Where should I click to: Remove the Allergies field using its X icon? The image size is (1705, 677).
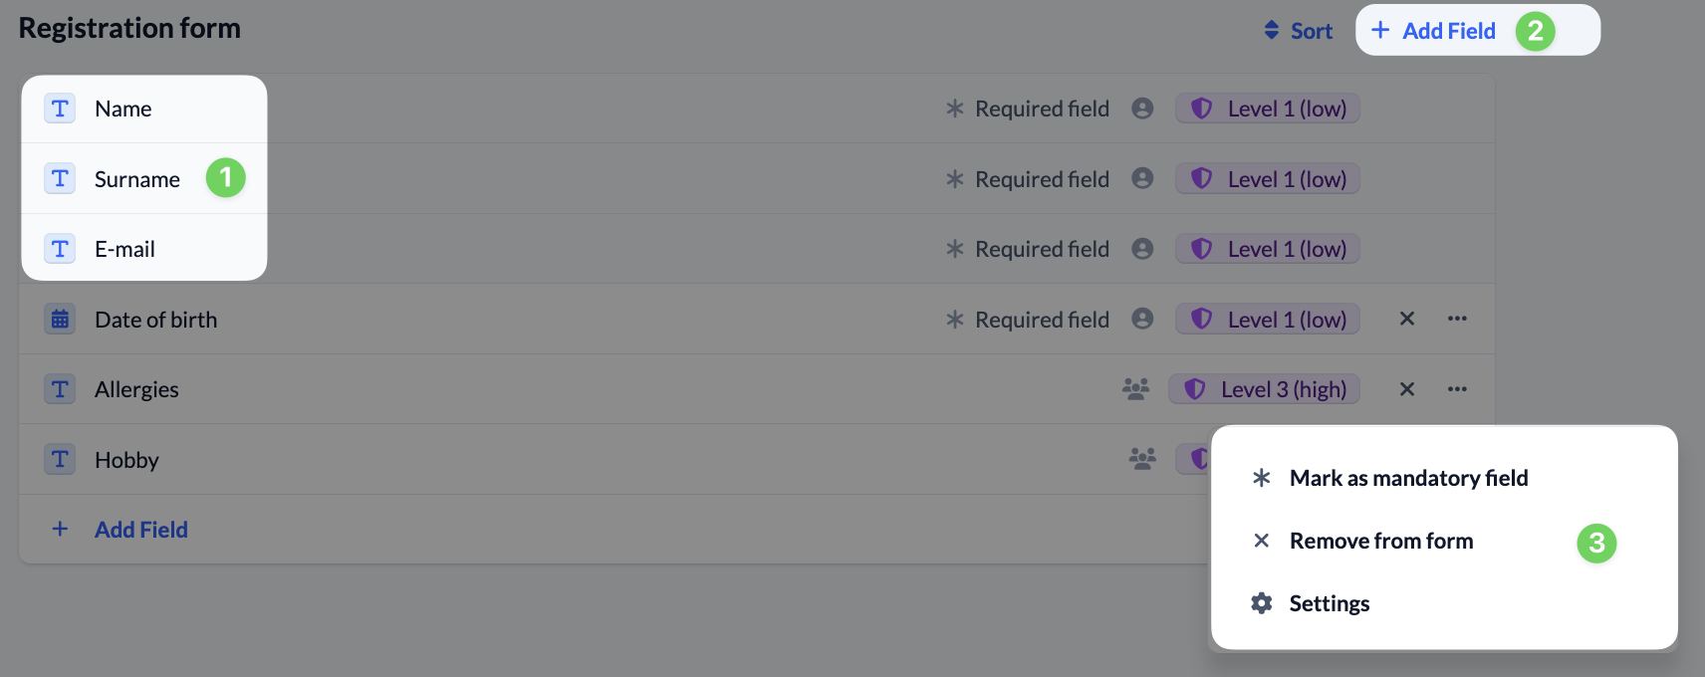(x=1406, y=389)
